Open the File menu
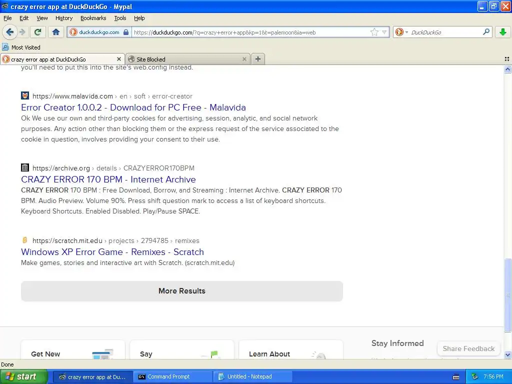The width and height of the screenshot is (512, 384). tap(7, 18)
